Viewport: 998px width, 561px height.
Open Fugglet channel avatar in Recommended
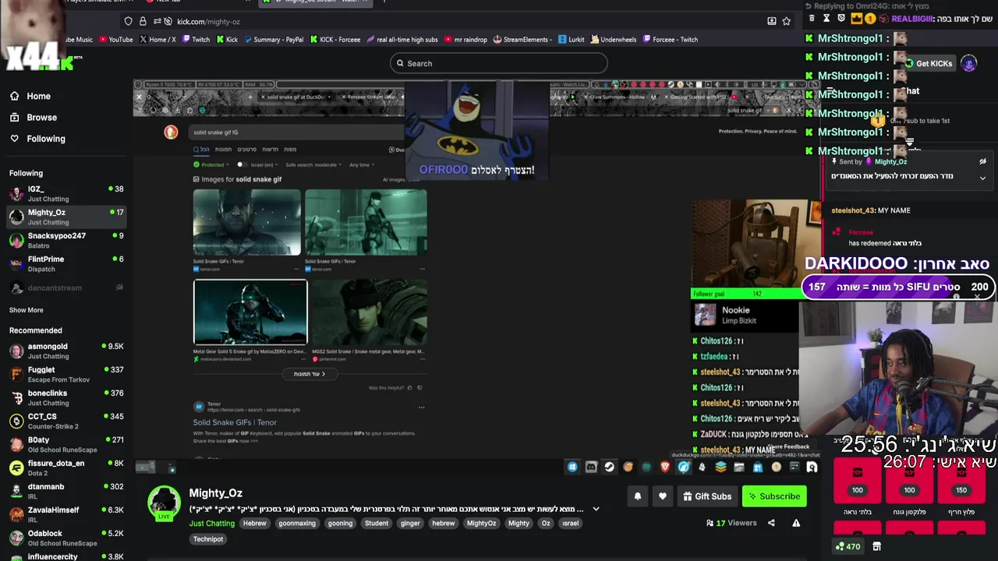[x=16, y=374]
